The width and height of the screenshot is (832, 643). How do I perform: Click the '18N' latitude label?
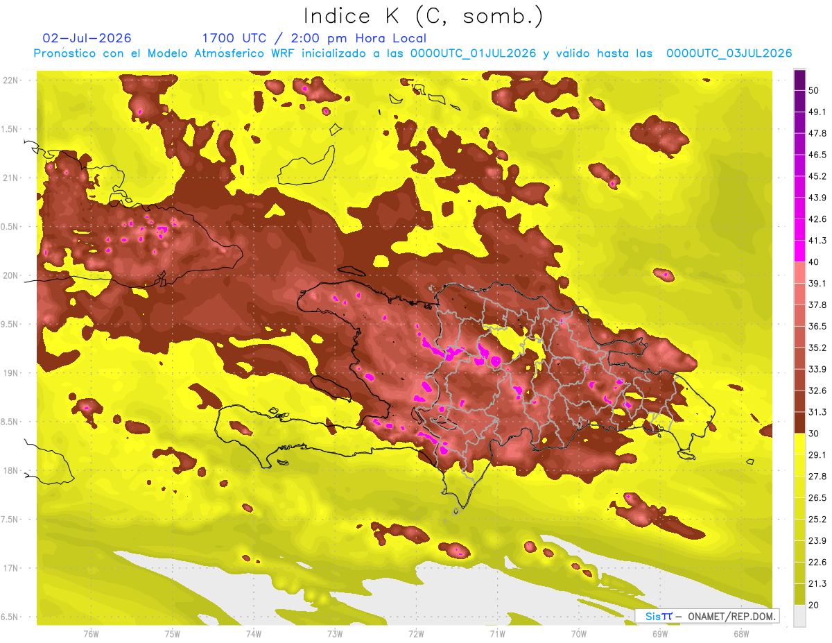[11, 470]
